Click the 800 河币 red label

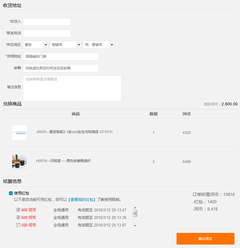pyautogui.click(x=29, y=210)
